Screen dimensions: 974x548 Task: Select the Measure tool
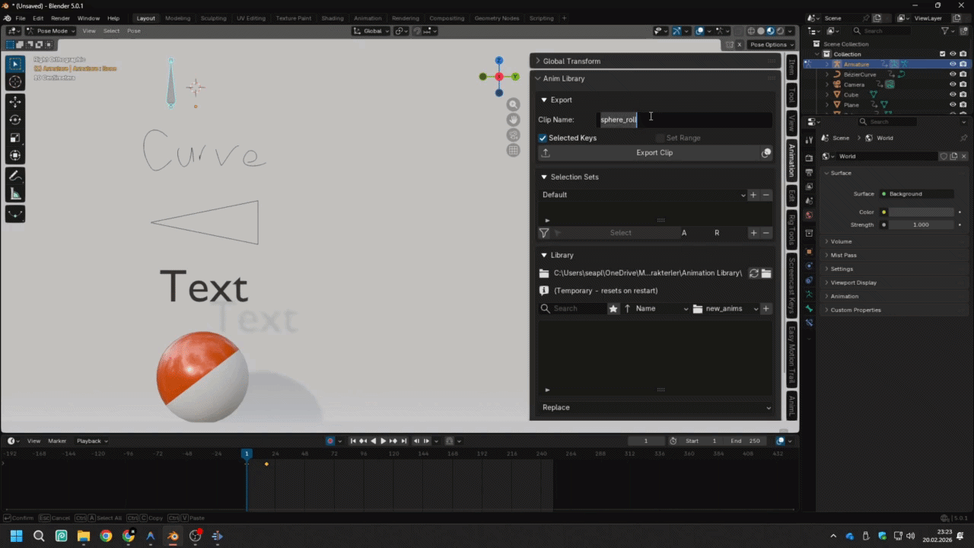(15, 194)
